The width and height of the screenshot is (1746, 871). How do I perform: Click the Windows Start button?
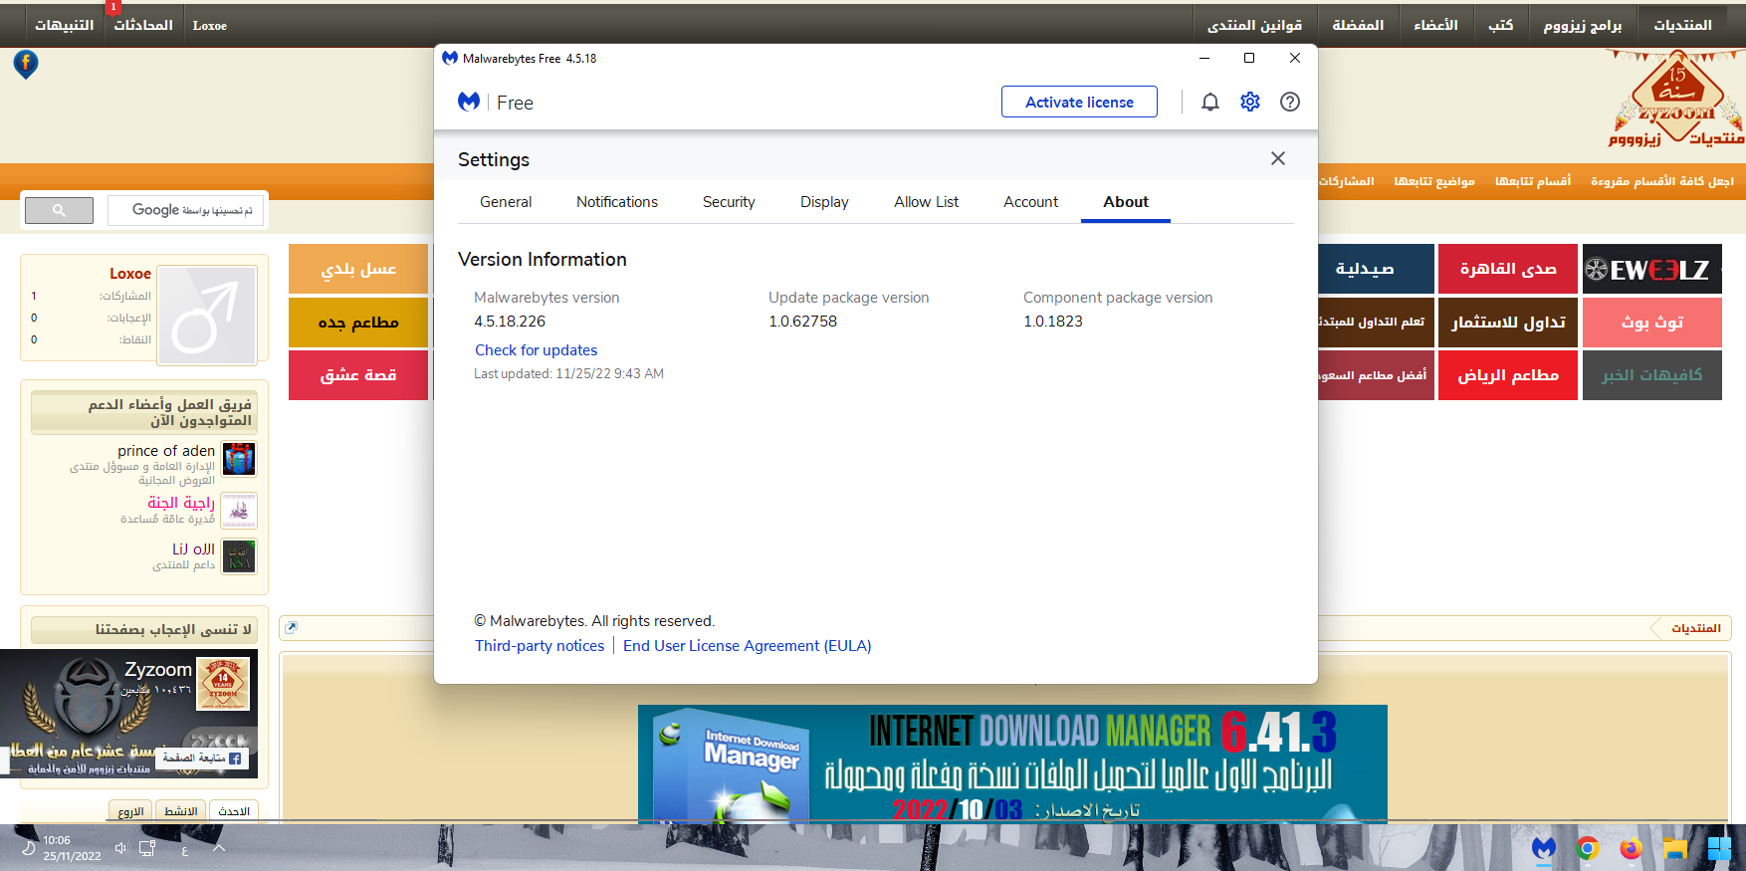(1719, 848)
